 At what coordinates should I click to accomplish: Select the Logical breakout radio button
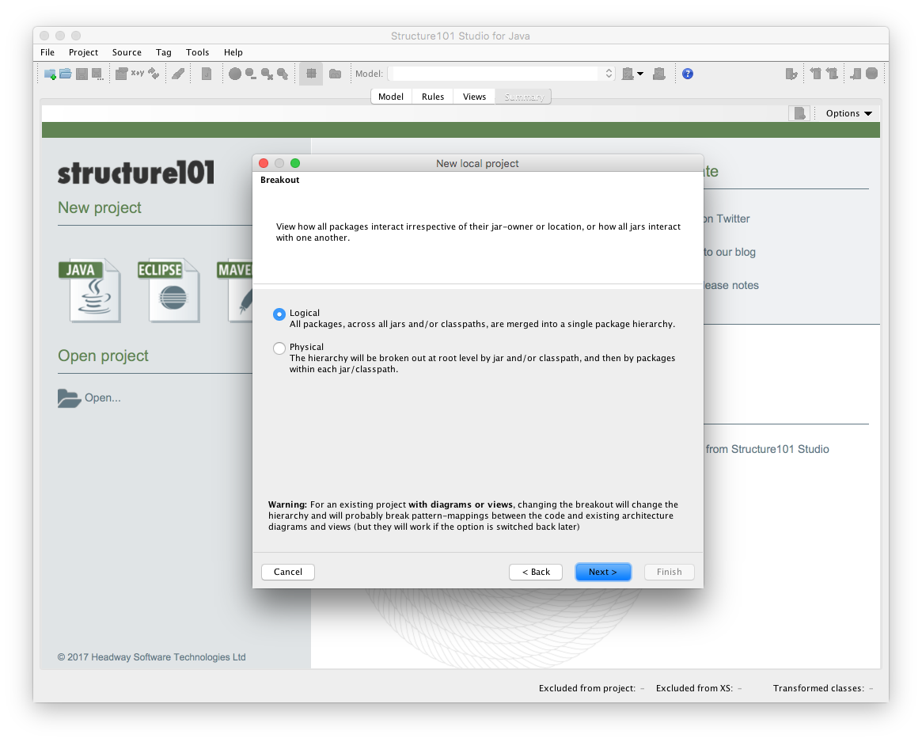[279, 314]
